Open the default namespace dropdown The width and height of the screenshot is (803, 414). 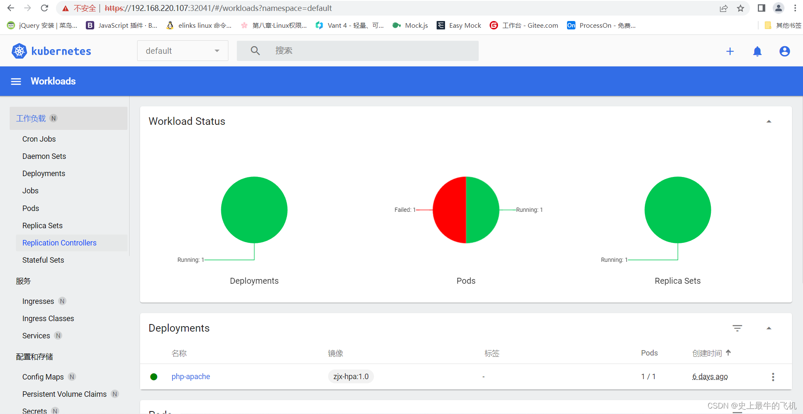(x=183, y=51)
